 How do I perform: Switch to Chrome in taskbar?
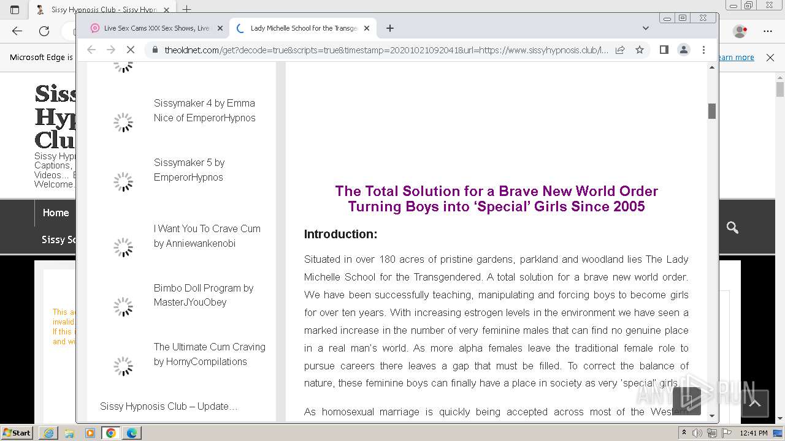tap(111, 433)
